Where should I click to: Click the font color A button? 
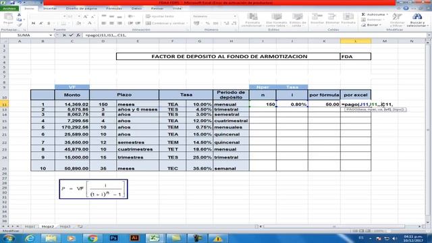90,24
